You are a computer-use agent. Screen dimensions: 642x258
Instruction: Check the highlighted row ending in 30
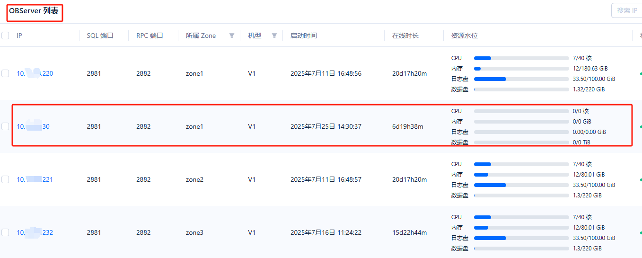click(5, 126)
